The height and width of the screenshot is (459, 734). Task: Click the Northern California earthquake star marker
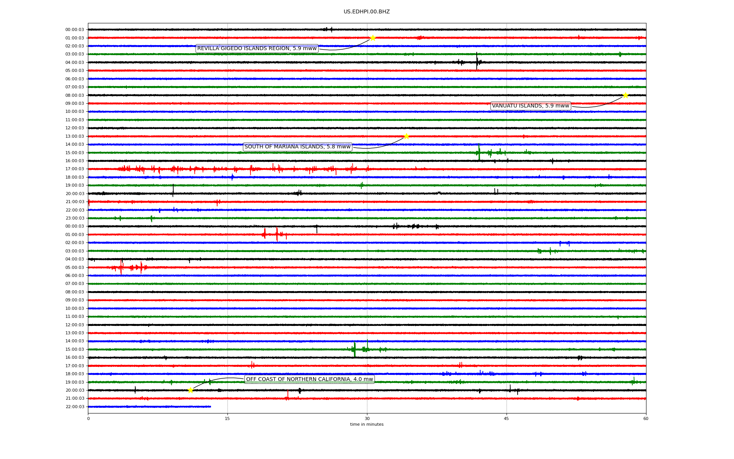(190, 390)
